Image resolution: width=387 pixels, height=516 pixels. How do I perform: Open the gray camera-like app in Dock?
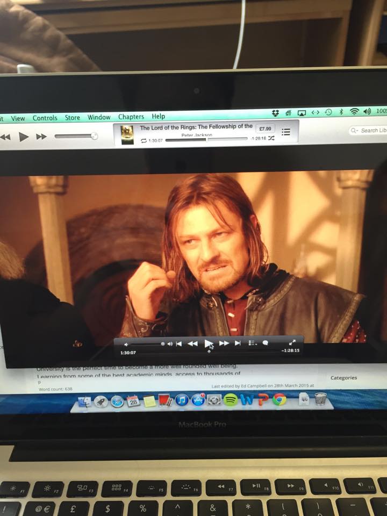[x=214, y=400]
